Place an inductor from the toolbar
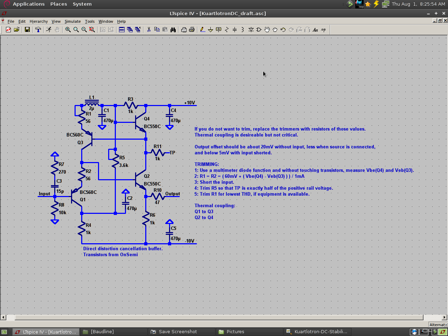Image resolution: width=448 pixels, height=336 pixels. (243, 30)
